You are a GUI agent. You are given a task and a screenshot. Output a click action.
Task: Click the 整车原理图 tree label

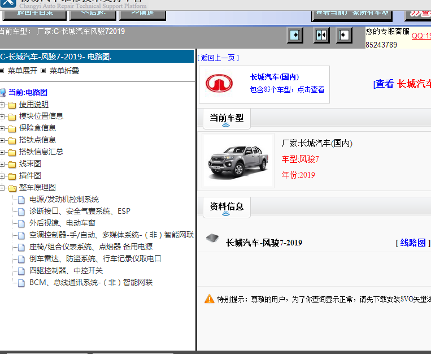coord(37,187)
